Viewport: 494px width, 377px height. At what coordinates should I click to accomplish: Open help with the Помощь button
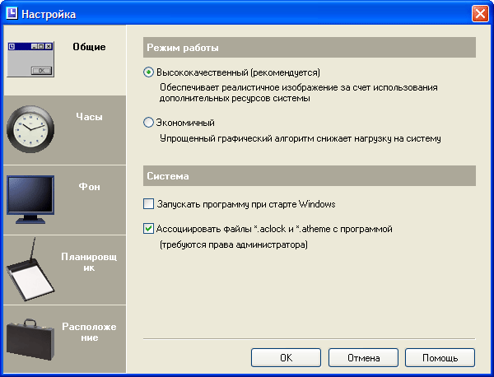pos(440,358)
